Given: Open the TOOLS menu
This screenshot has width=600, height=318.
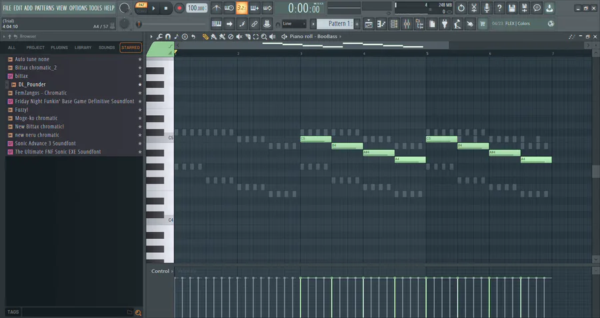Looking at the screenshot, I should coord(95,7).
